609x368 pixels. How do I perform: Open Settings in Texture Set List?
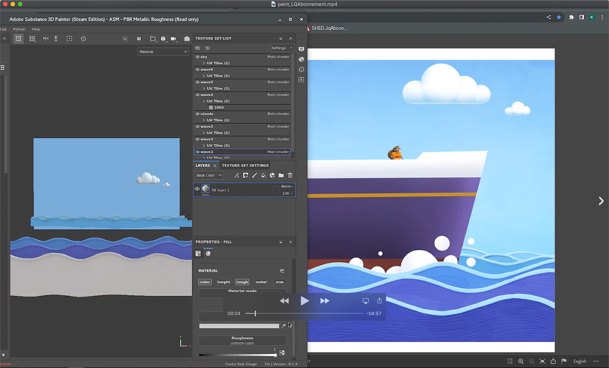point(281,48)
